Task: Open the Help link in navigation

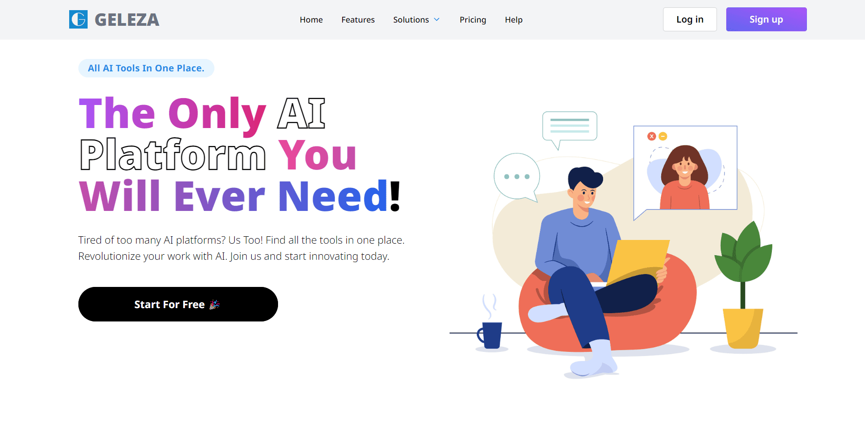Action: [514, 20]
